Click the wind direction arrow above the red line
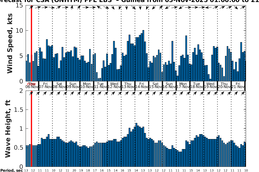Screen dimensions: 259x172 coord(31,7)
